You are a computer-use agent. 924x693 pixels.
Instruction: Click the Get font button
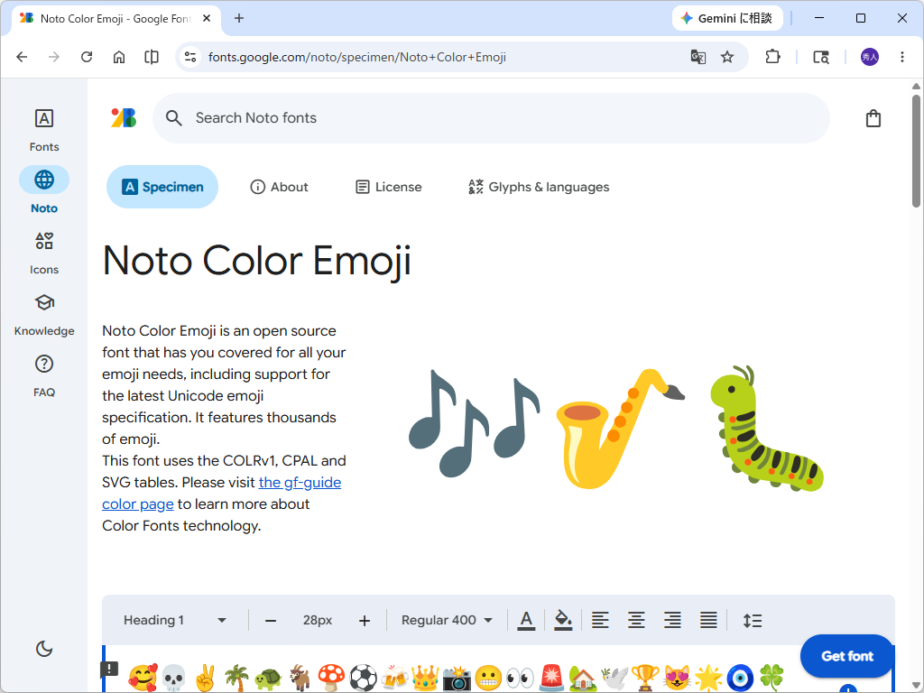point(847,656)
